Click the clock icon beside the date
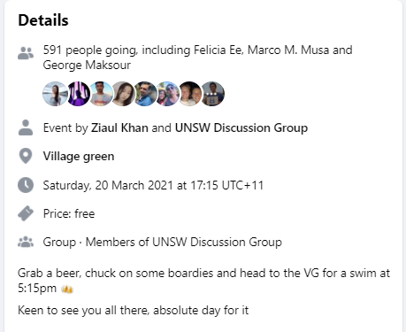This screenshot has width=406, height=332. (26, 185)
